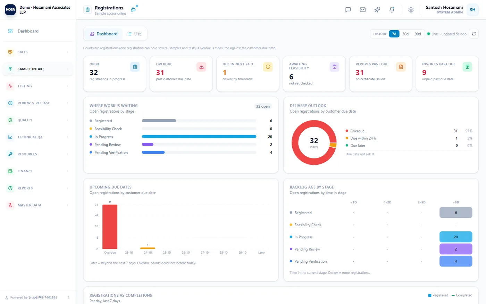Click the Reports Past Due document icon

[401, 67]
